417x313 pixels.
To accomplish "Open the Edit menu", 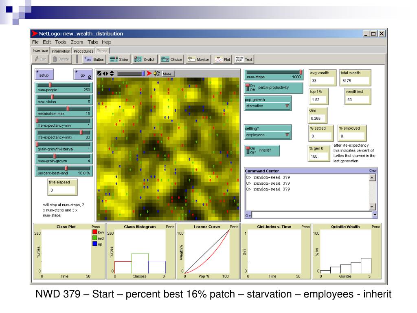I will [47, 42].
